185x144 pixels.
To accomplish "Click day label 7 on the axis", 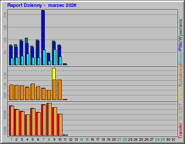I will tap(44, 140).
